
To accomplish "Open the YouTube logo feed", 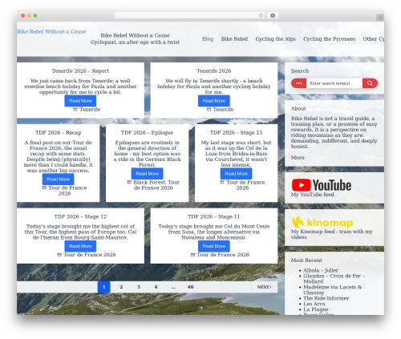I will 322,185.
